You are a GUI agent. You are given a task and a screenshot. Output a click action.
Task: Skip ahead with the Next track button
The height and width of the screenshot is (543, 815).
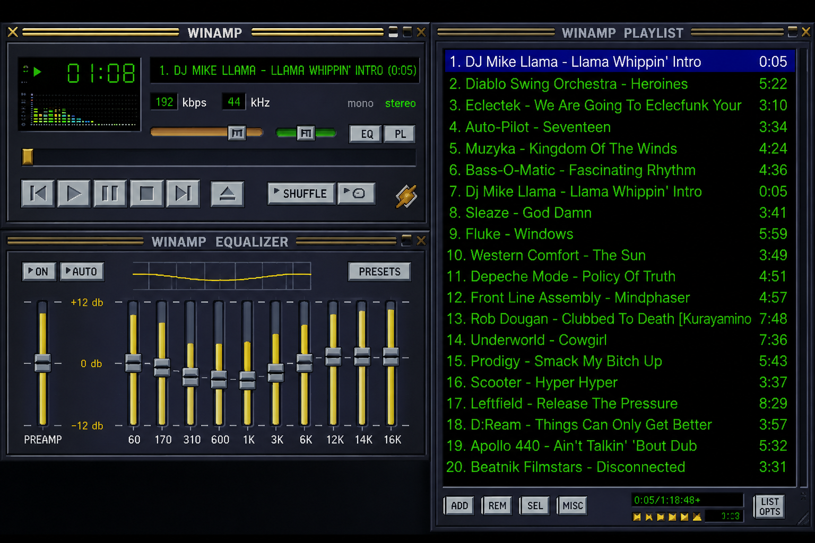pyautogui.click(x=183, y=194)
